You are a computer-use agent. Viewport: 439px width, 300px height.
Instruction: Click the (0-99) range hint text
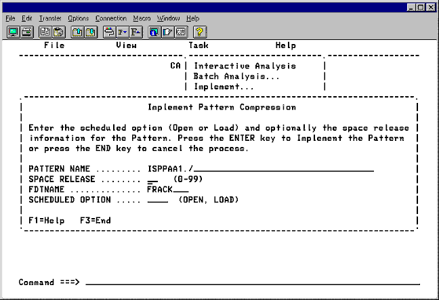click(188, 179)
